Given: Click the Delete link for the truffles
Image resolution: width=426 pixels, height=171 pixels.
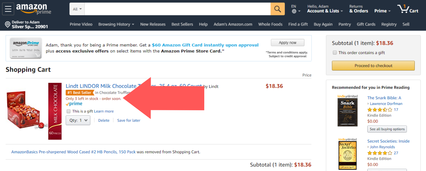Looking at the screenshot, I should [104, 121].
